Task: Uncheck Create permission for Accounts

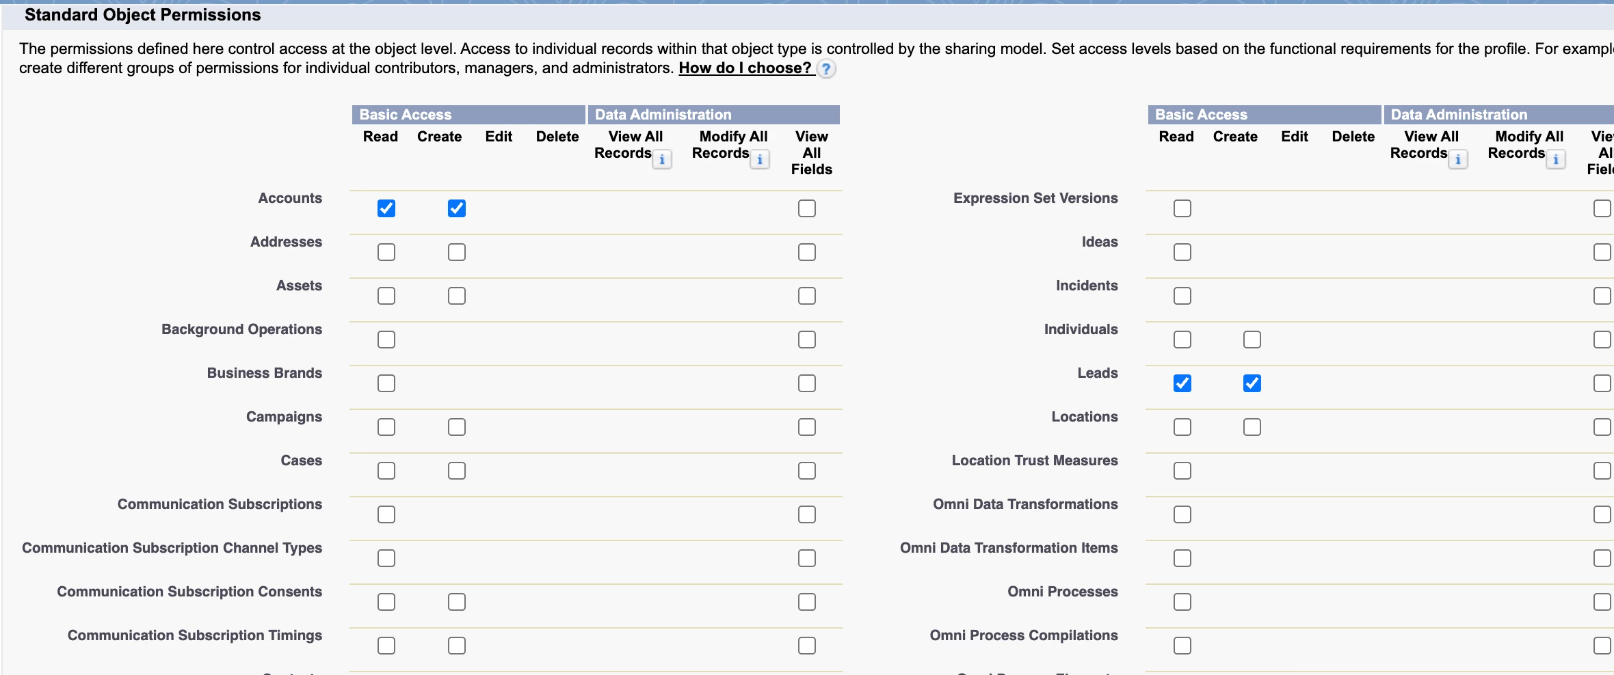Action: click(x=457, y=208)
